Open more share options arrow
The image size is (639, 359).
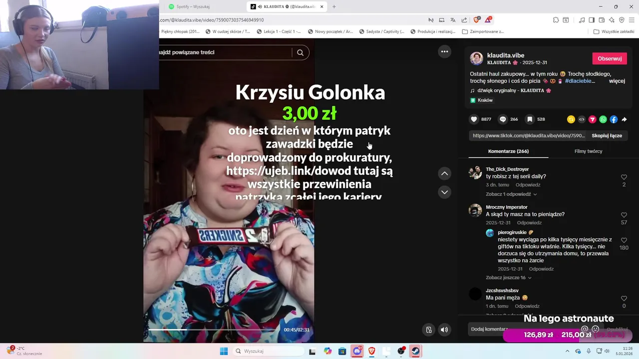tap(624, 120)
